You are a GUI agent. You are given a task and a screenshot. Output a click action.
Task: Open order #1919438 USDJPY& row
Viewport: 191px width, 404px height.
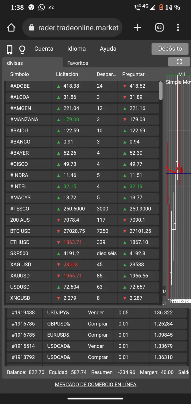click(97, 312)
